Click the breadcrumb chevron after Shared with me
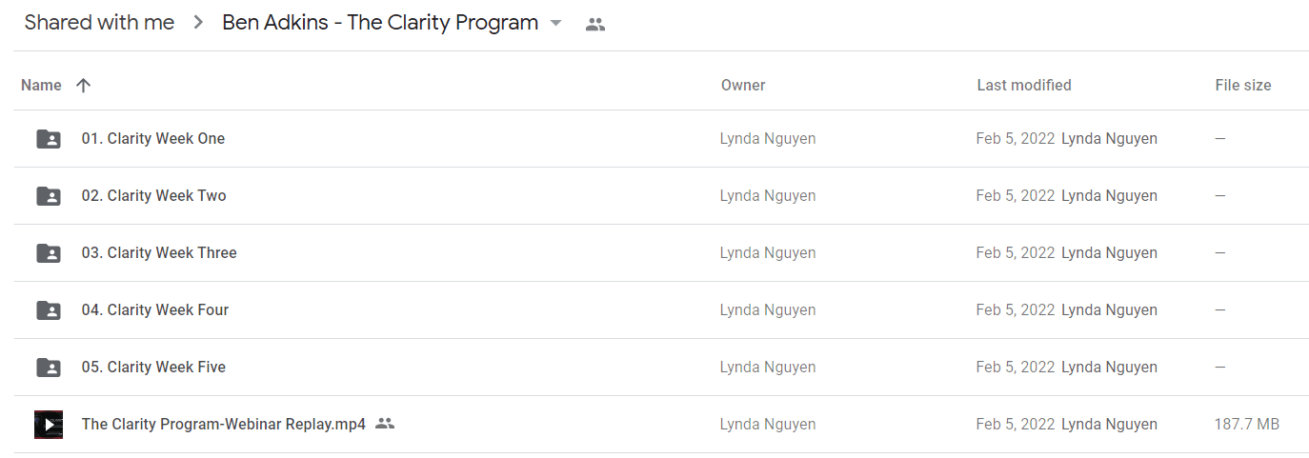Image resolution: width=1309 pixels, height=458 pixels. pos(198,23)
